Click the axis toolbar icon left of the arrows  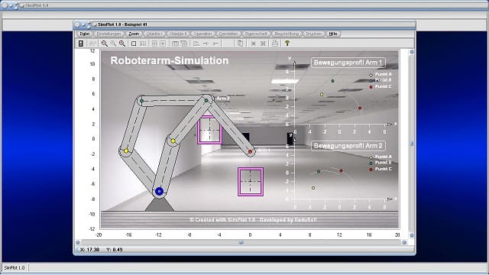196,44
